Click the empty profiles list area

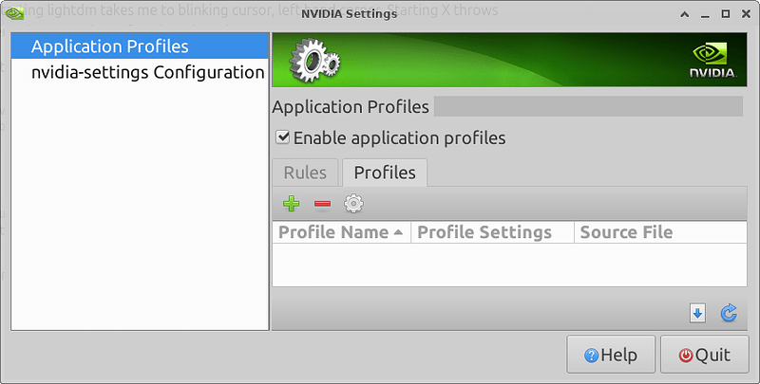[510, 265]
